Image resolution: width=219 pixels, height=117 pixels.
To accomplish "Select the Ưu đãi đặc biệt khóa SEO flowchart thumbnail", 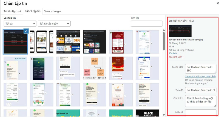I will coord(94,68).
